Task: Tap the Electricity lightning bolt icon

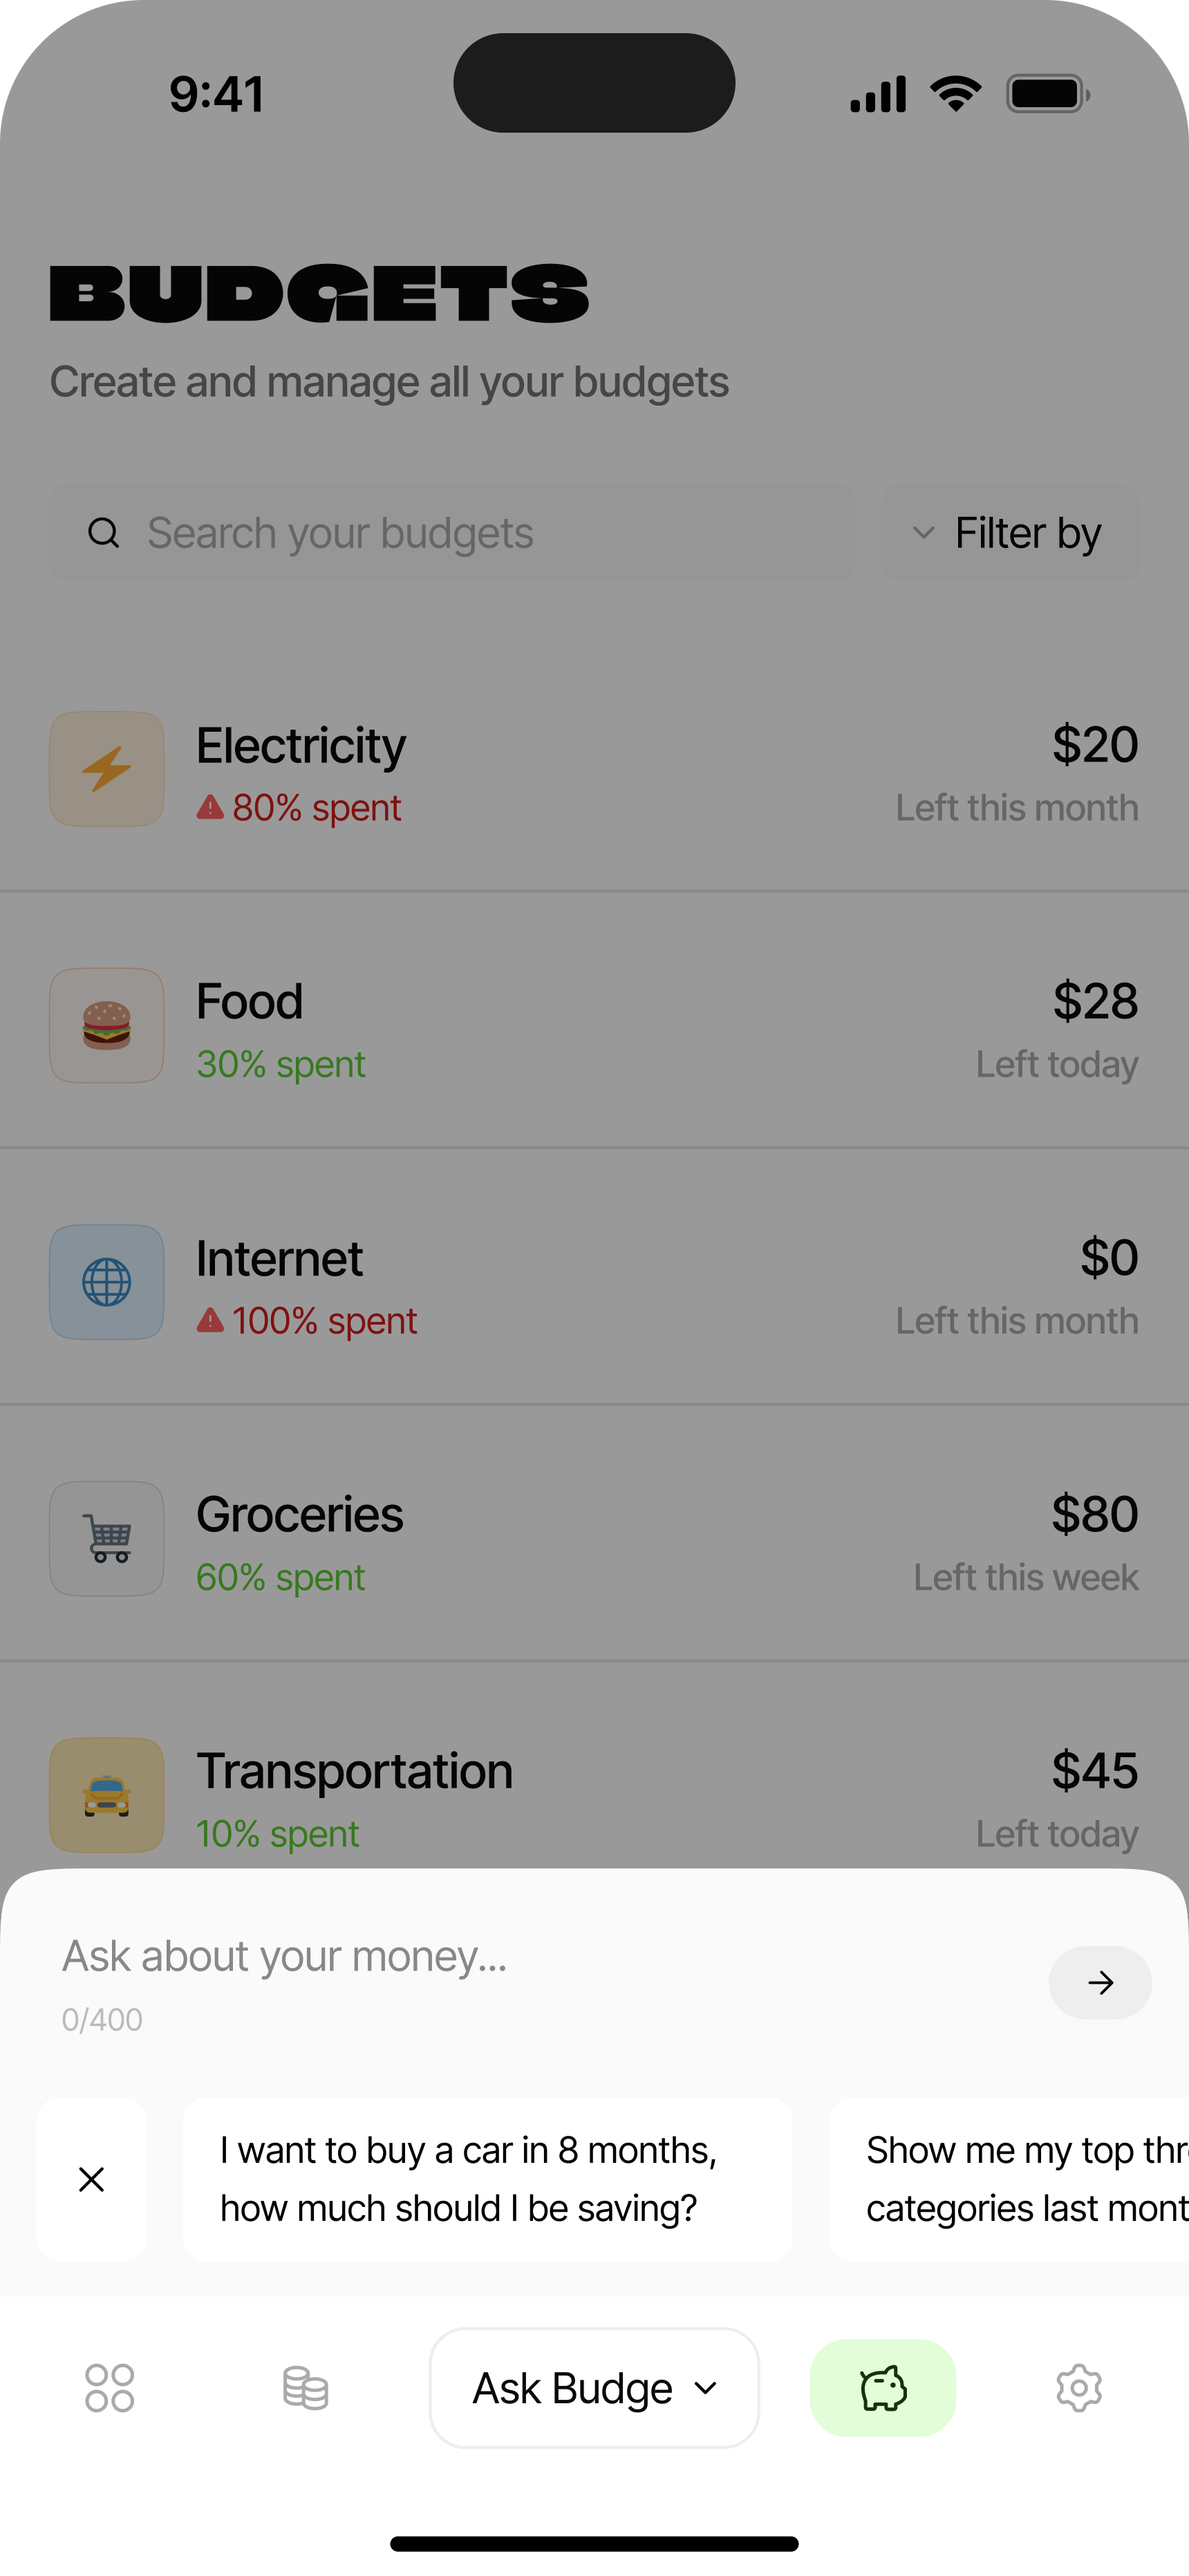Action: [107, 769]
